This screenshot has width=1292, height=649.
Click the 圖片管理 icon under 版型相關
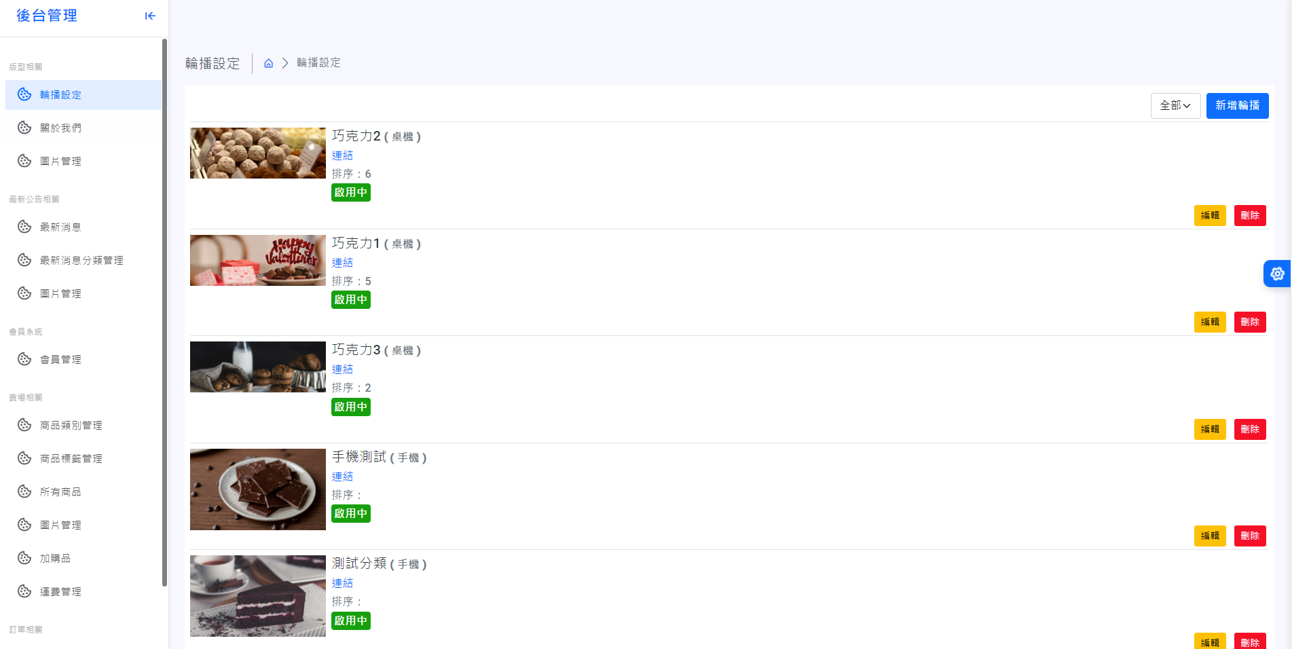(24, 161)
